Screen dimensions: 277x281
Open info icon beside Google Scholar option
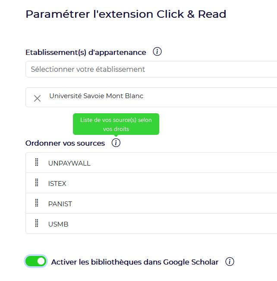(x=230, y=262)
